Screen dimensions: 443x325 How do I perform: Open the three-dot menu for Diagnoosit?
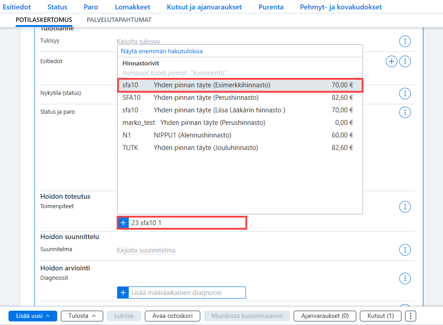pos(405,278)
